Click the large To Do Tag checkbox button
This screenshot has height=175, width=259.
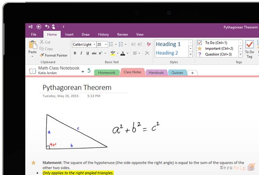coord(249,49)
